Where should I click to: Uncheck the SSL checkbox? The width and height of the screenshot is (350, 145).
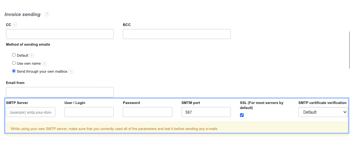(242, 115)
